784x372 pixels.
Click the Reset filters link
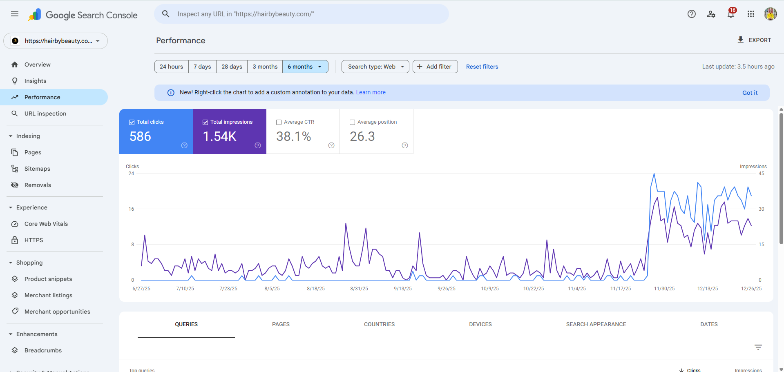(482, 66)
